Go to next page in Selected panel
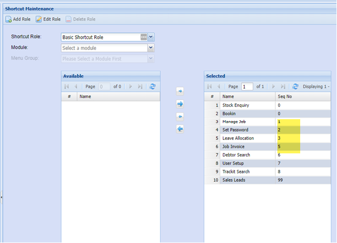337x243 pixels. (x=273, y=87)
